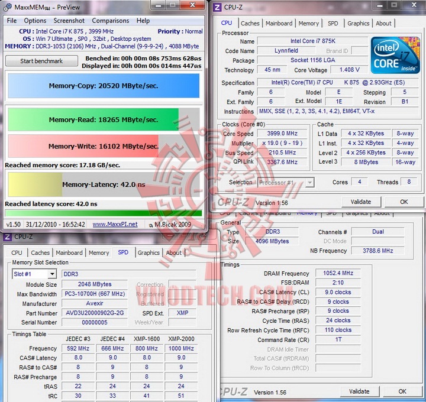Click the 4096 MBytes memory size value
This screenshot has width=426, height=402.
tap(272, 241)
